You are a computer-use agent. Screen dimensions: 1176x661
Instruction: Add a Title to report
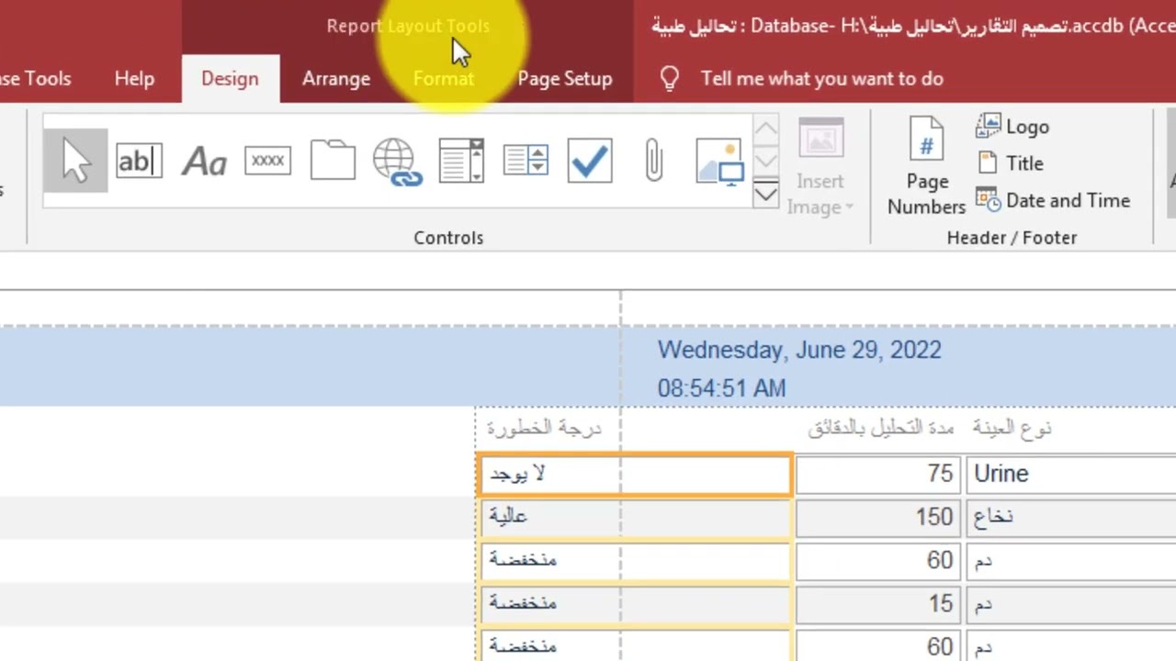(1011, 163)
